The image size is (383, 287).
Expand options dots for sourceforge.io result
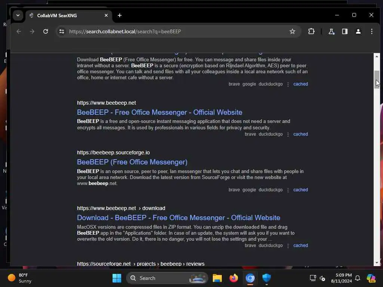coord(288,190)
